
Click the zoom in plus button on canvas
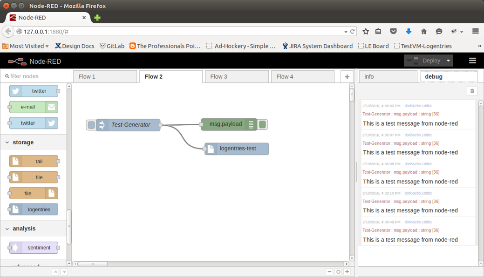(347, 272)
